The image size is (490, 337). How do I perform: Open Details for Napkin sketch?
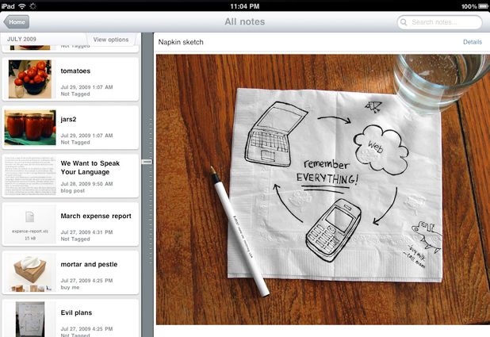[473, 42]
